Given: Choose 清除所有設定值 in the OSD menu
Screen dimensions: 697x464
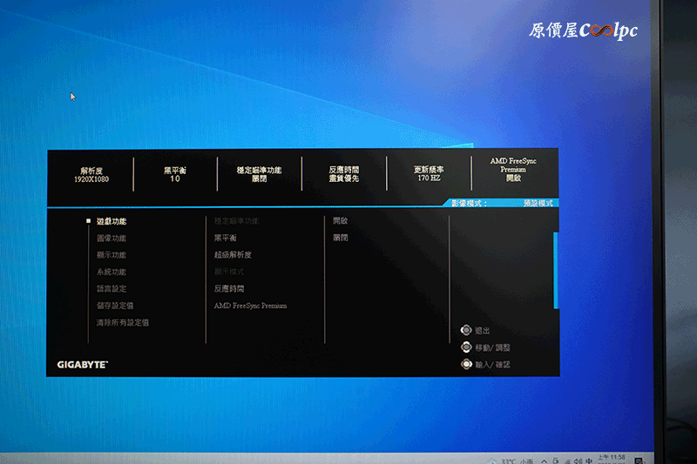Looking at the screenshot, I should tap(122, 322).
